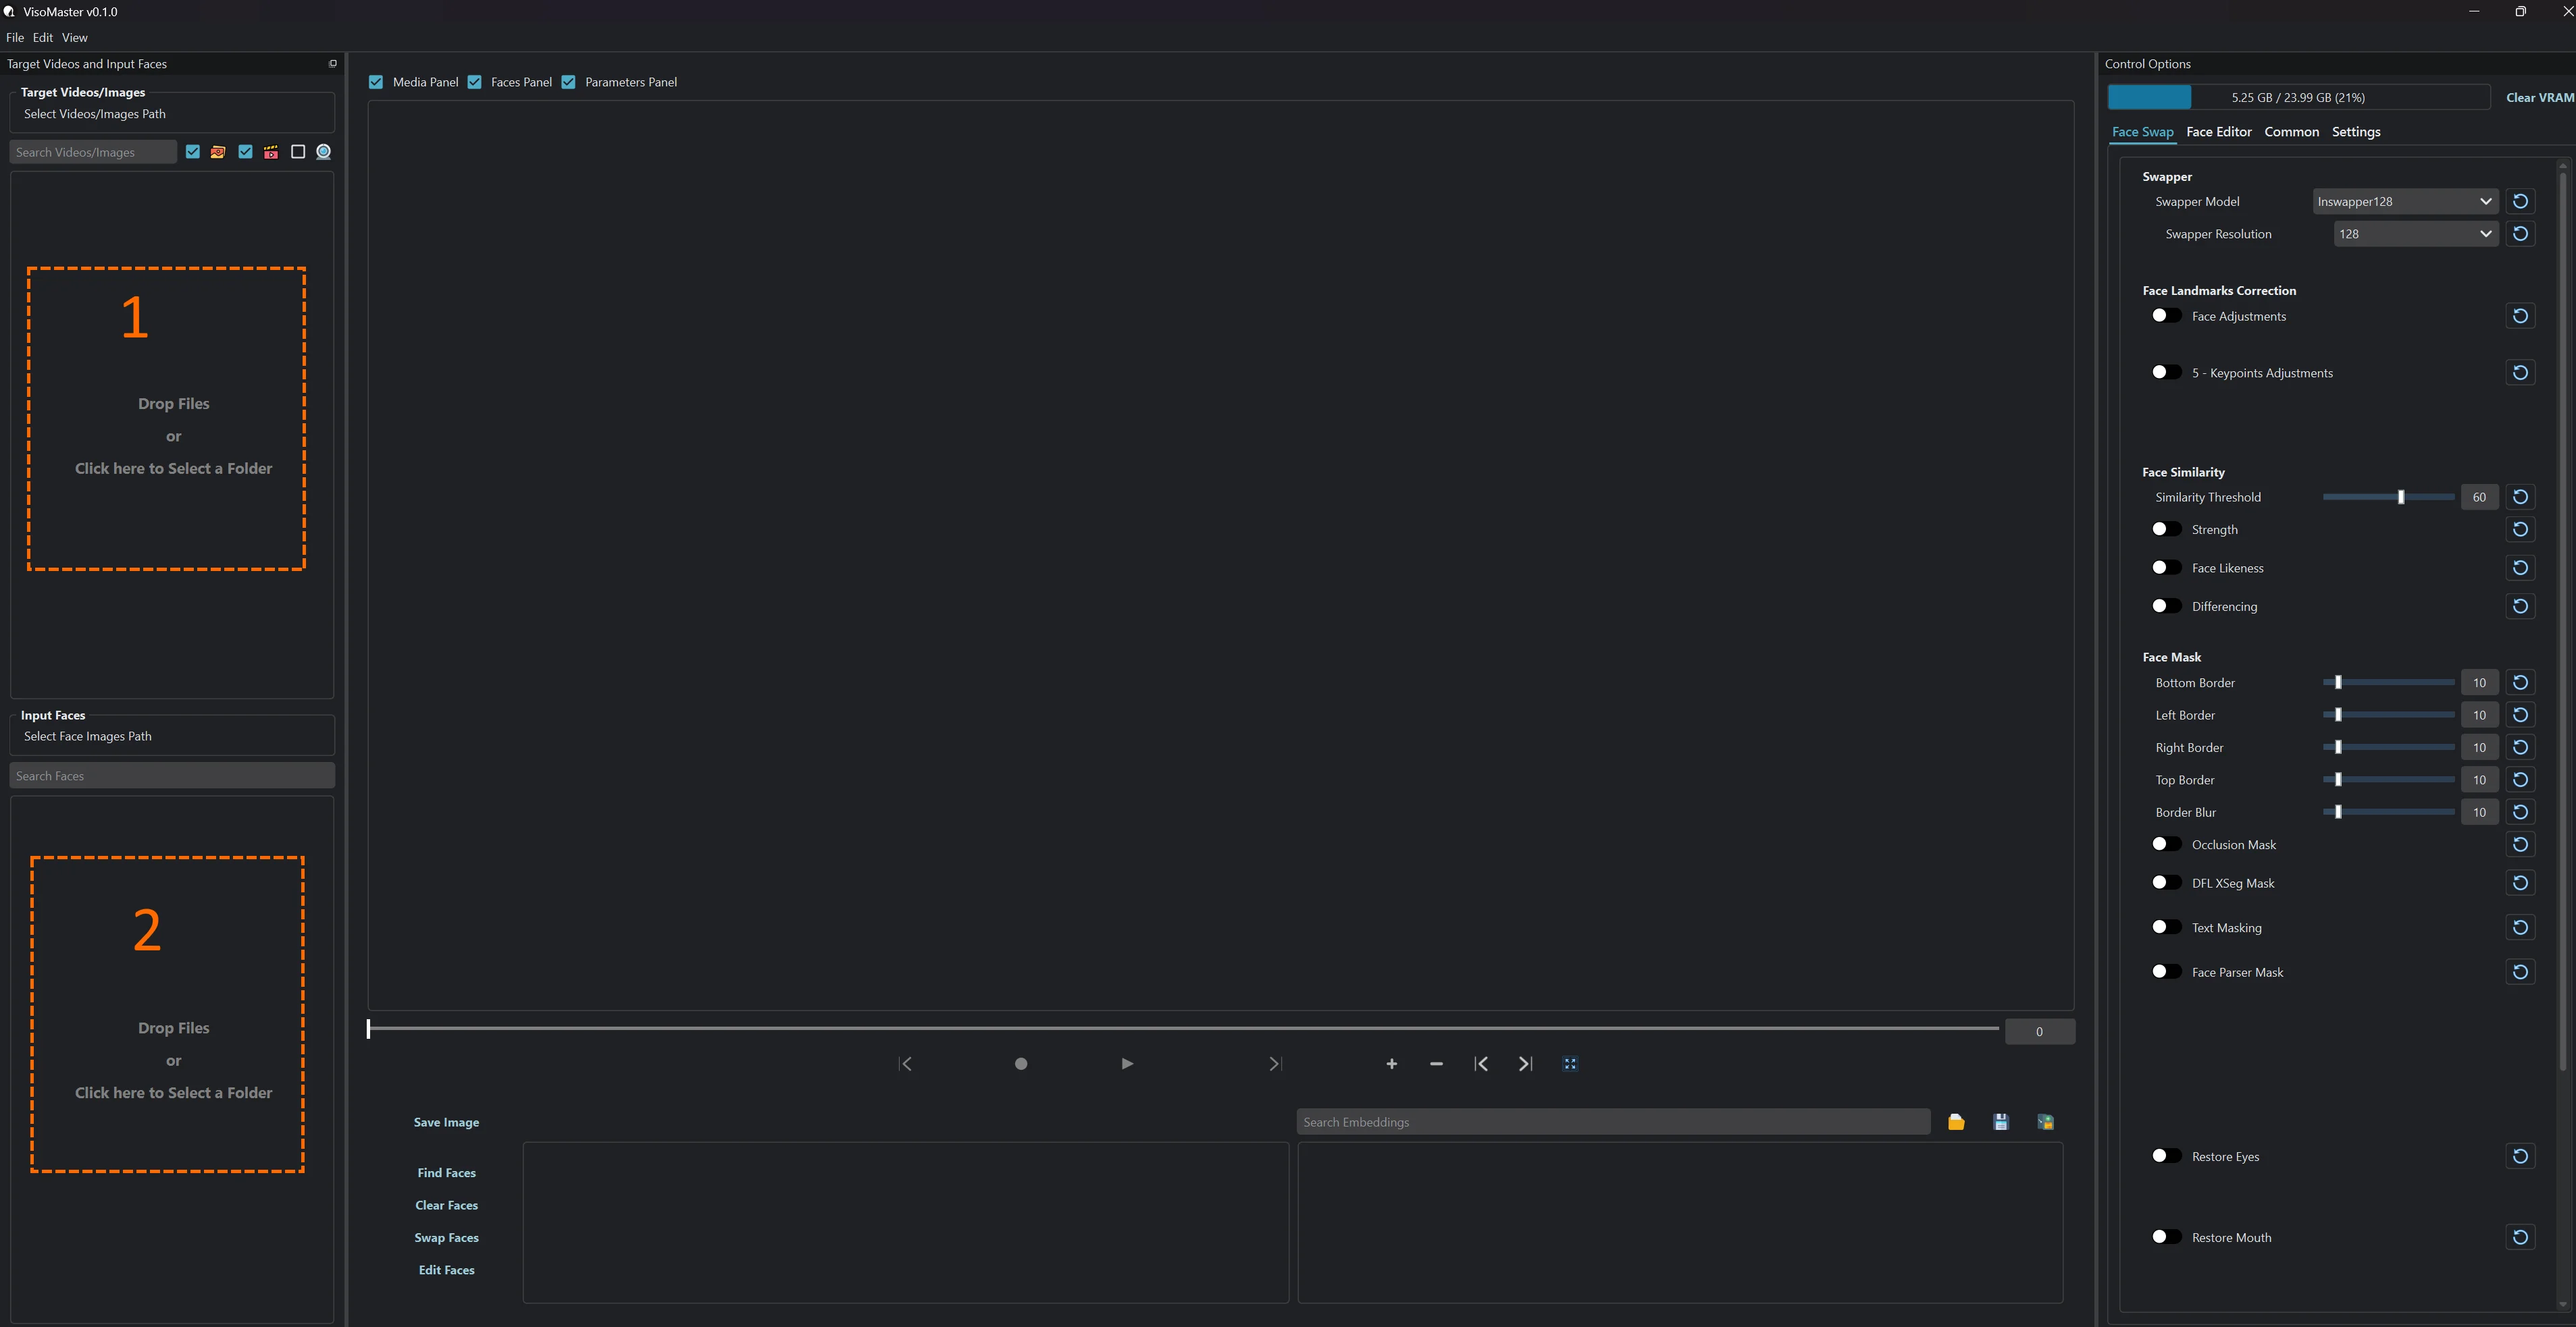
Task: Expand the Swapper Resolution dropdown
Action: coord(2415,234)
